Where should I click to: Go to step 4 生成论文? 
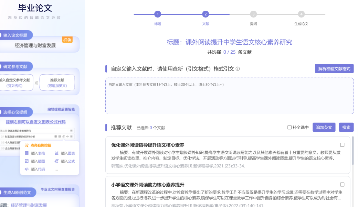click(302, 15)
